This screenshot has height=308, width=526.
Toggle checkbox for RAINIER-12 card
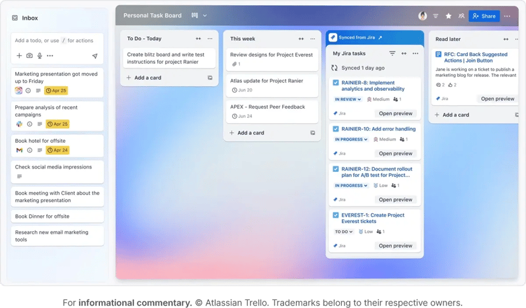335,169
